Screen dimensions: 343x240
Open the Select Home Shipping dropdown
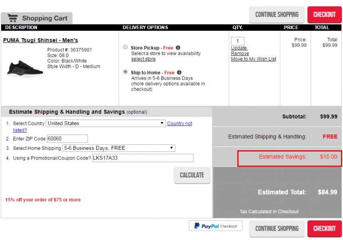(119, 148)
